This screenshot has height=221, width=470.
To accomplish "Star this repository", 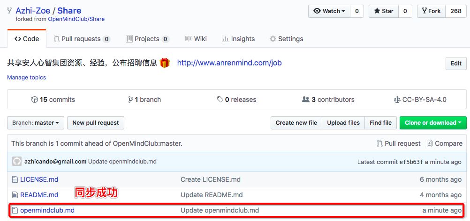I will pyautogui.click(x=383, y=11).
